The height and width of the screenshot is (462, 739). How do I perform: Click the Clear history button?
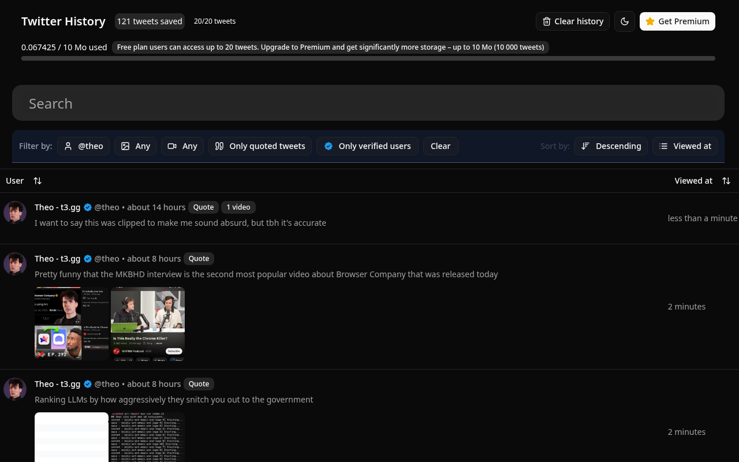pyautogui.click(x=573, y=21)
